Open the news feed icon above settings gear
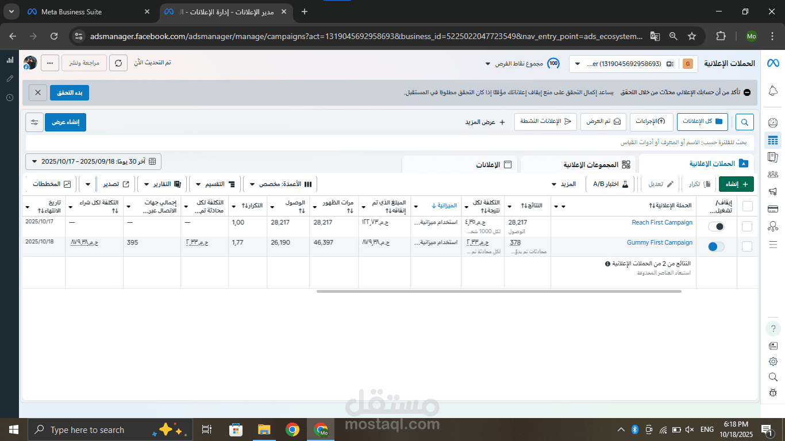The width and height of the screenshot is (785, 441). coord(773,346)
